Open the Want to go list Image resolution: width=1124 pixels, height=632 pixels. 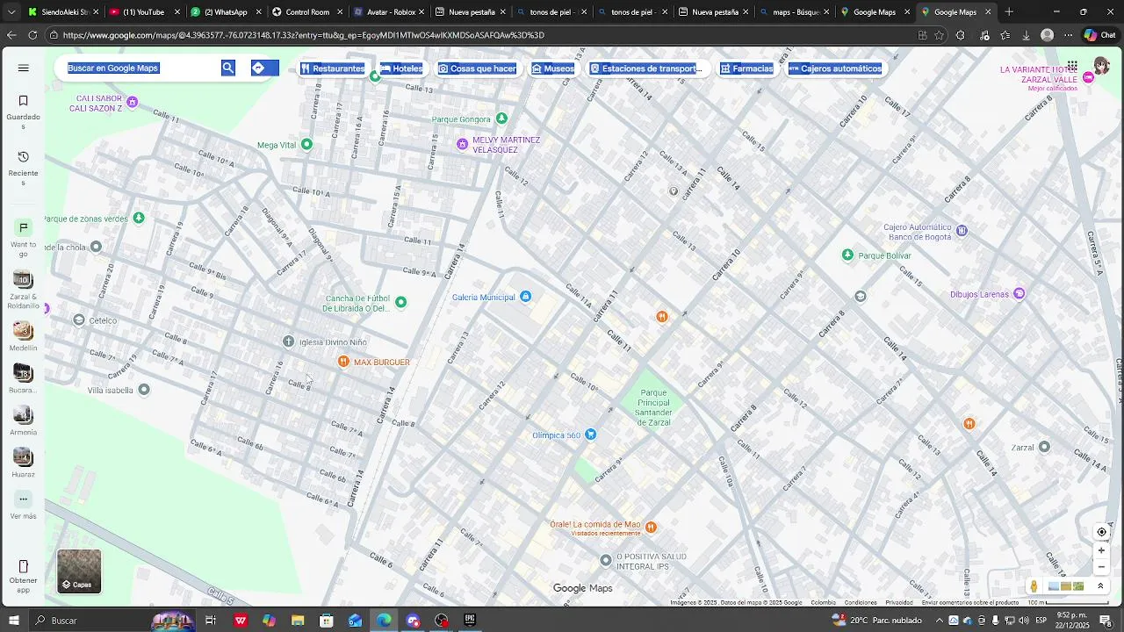click(x=24, y=238)
